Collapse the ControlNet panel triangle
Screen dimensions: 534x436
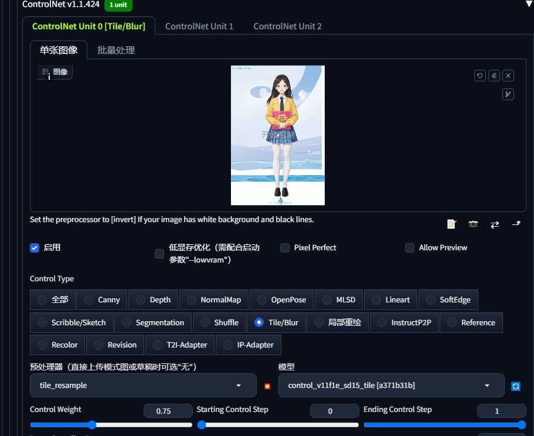tap(529, 4)
